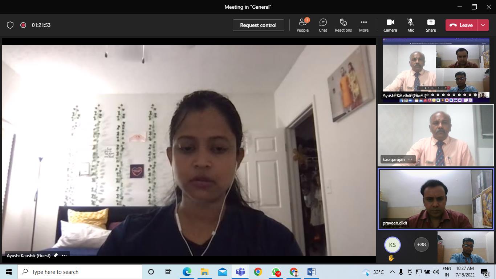Open more options for Ayushi Kaushik video
496x279 pixels.
(64, 255)
